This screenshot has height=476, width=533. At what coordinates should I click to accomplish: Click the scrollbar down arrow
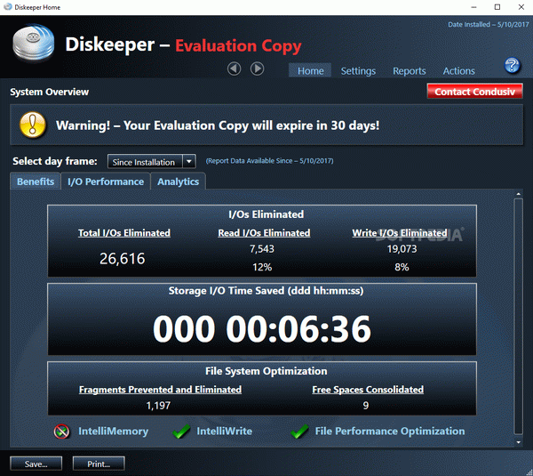click(519, 442)
